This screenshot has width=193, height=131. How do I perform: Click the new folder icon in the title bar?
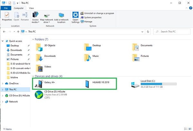(x=14, y=3)
